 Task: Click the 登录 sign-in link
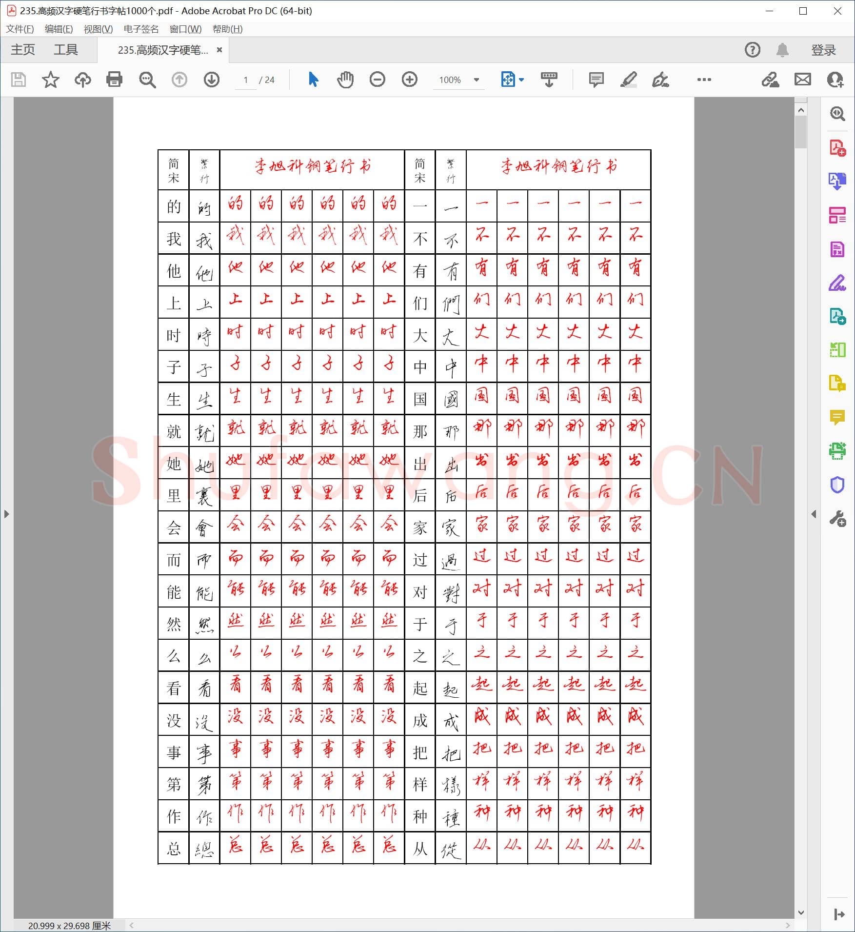[x=823, y=49]
